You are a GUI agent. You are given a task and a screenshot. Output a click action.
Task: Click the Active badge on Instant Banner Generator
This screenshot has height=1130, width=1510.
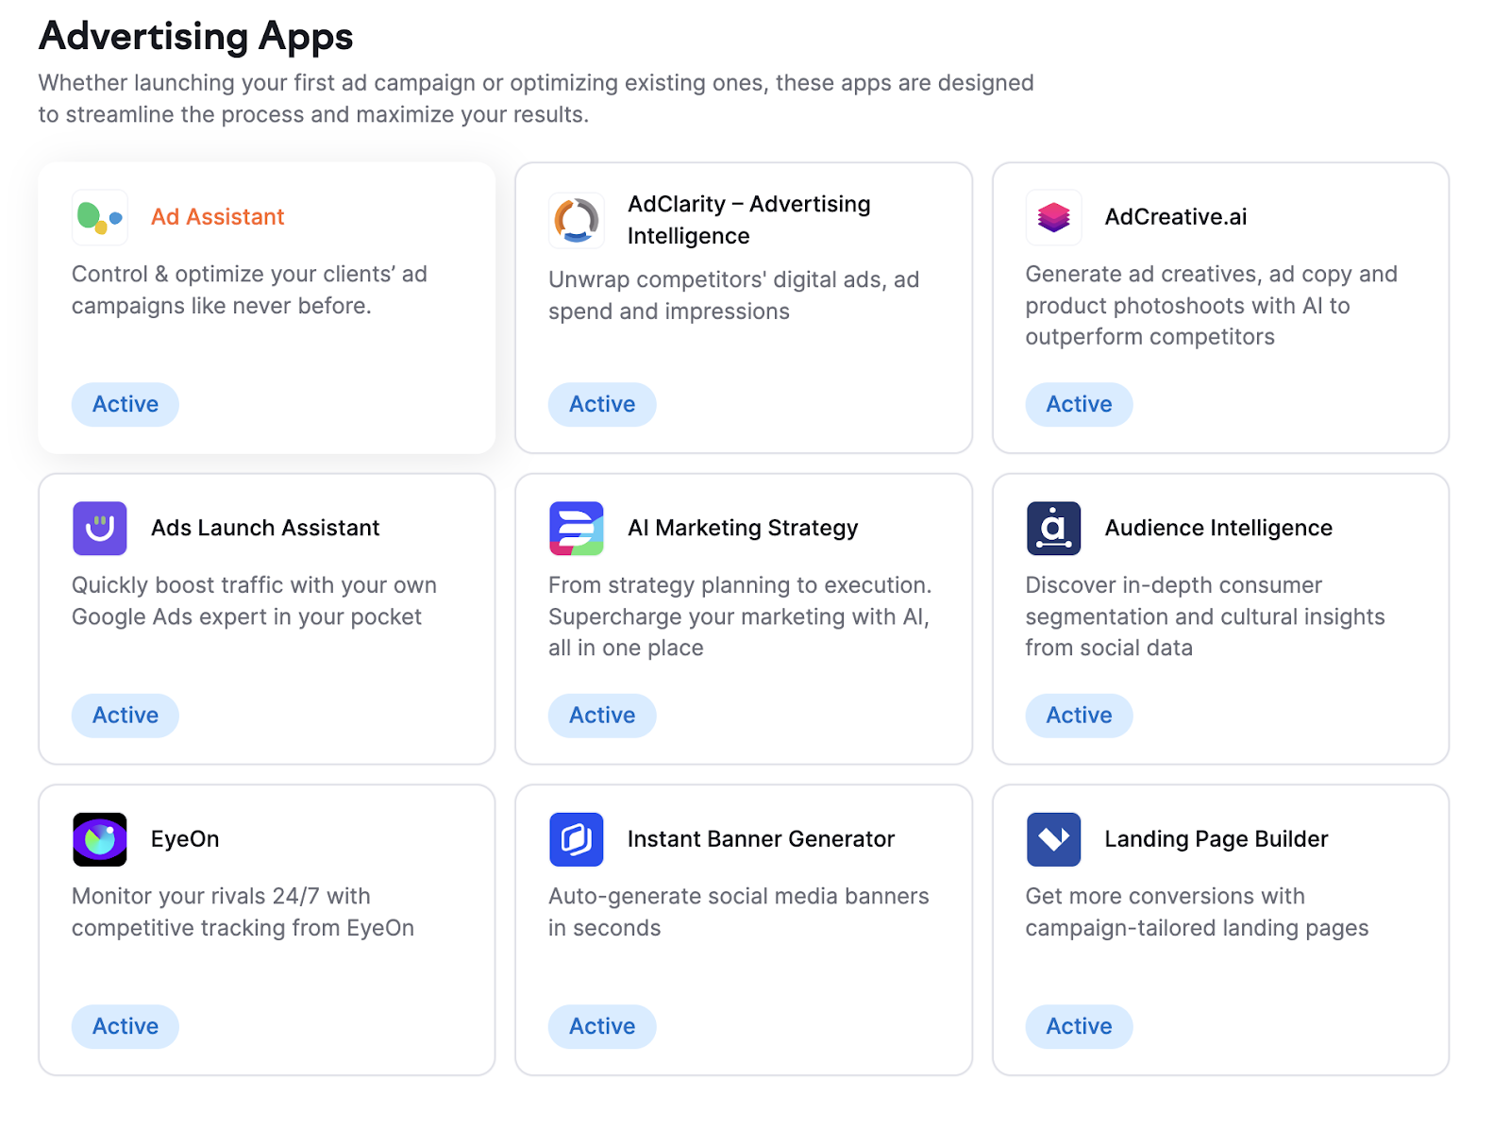pos(601,1026)
